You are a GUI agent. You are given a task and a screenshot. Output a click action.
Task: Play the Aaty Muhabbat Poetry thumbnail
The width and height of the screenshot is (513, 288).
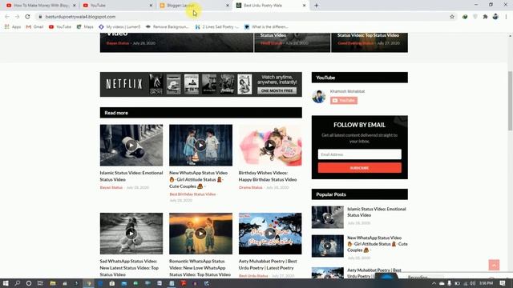click(270, 234)
